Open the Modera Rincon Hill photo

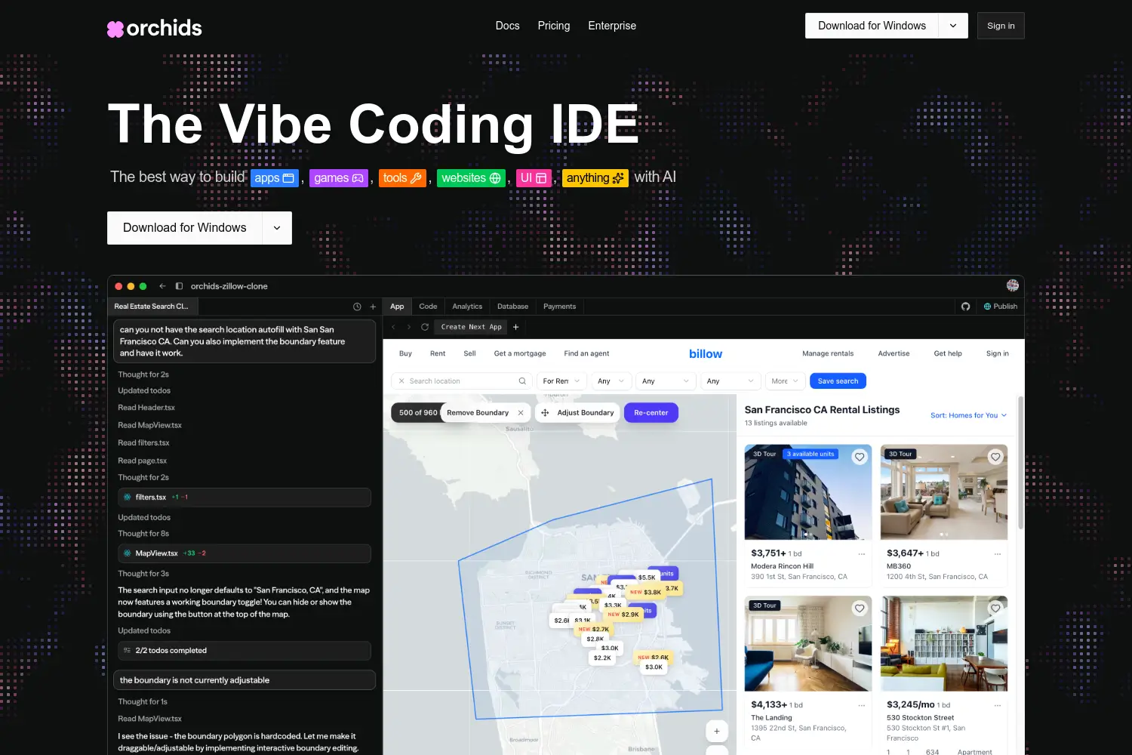coord(807,492)
